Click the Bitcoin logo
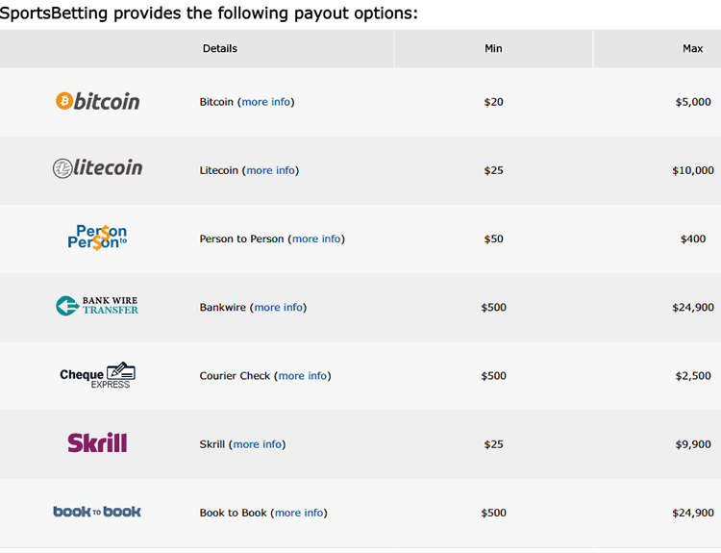The height and width of the screenshot is (553, 721). point(97,101)
